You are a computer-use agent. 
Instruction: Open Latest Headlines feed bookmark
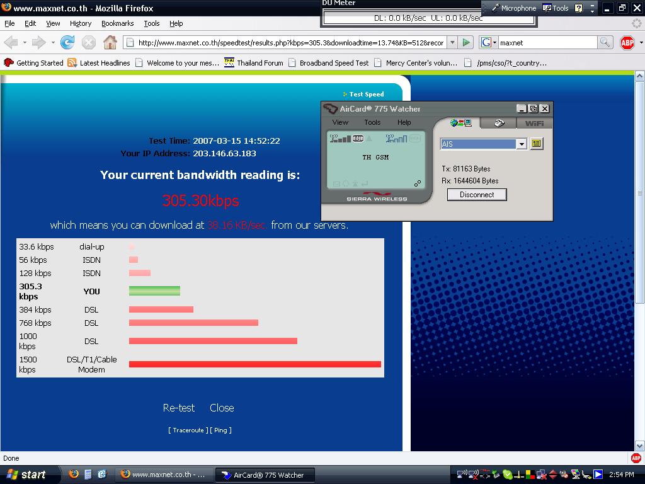[99, 62]
